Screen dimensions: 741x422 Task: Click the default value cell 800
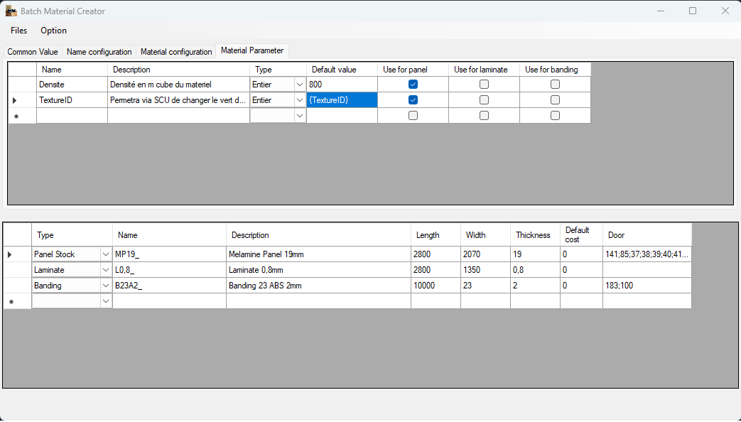(342, 85)
